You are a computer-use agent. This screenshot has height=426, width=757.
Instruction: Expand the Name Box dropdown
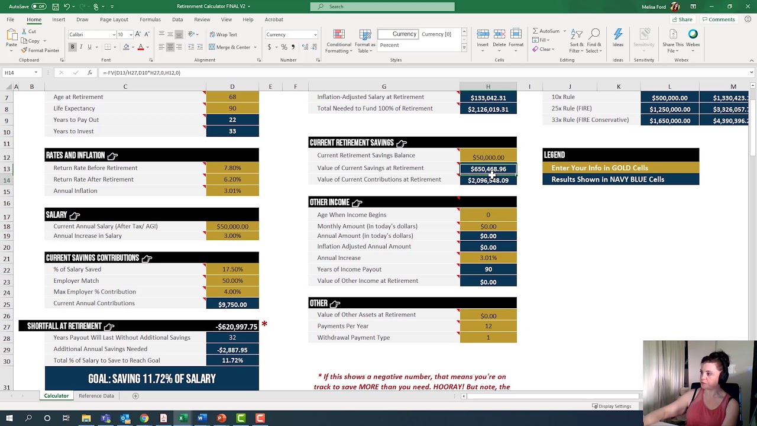point(35,73)
